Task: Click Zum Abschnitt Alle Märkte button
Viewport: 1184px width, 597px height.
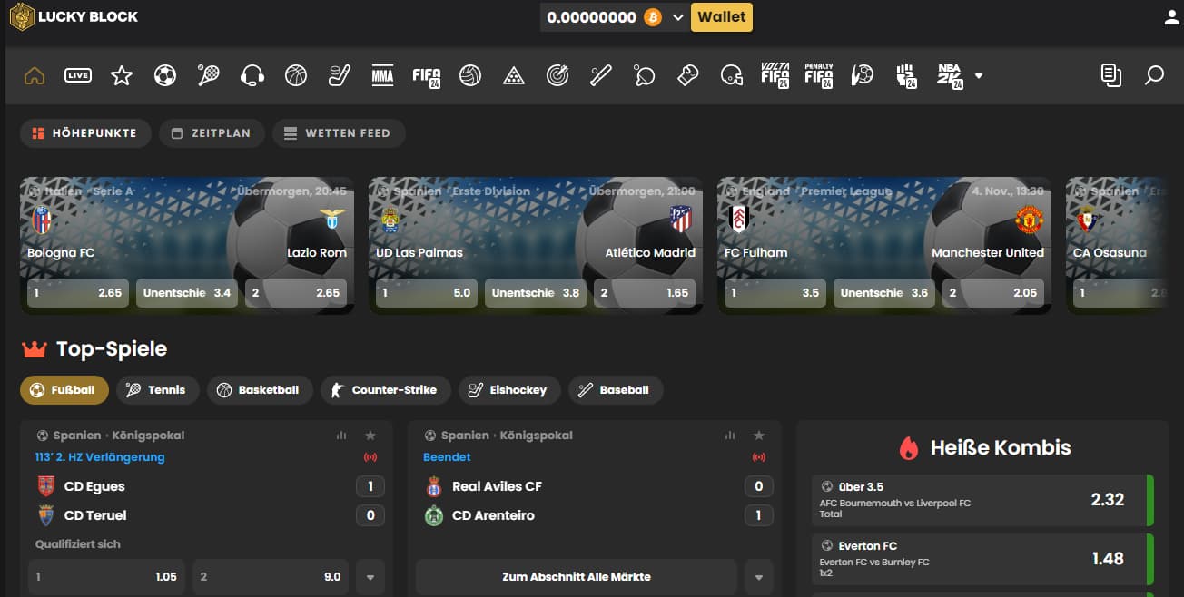Action: [576, 577]
